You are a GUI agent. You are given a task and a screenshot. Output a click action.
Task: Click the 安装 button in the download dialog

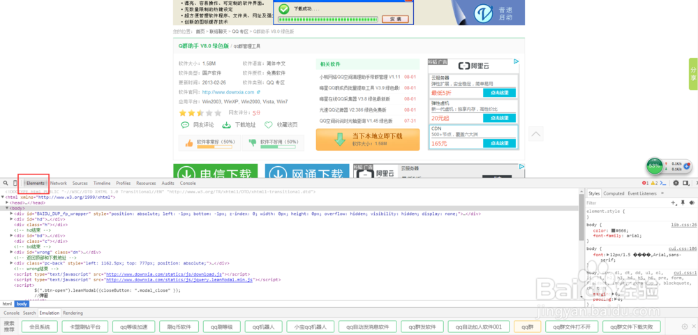(395, 19)
